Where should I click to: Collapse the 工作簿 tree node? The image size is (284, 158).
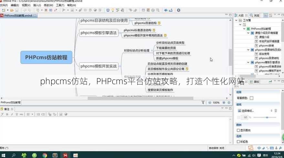pos(236,20)
